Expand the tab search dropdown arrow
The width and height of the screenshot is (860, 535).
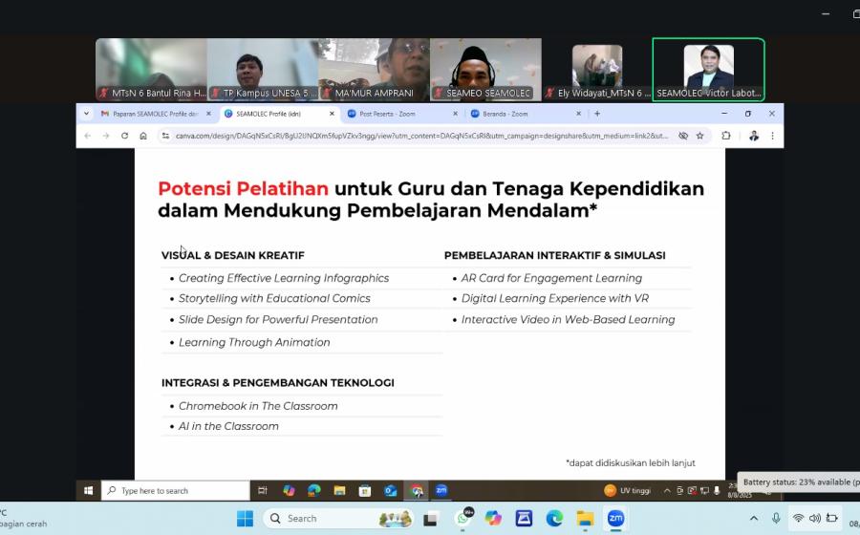pyautogui.click(x=86, y=114)
